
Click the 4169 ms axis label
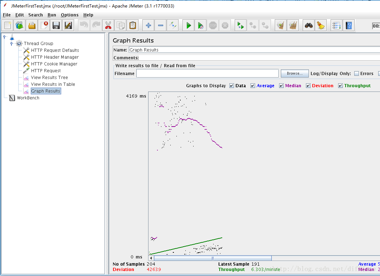pyautogui.click(x=136, y=96)
